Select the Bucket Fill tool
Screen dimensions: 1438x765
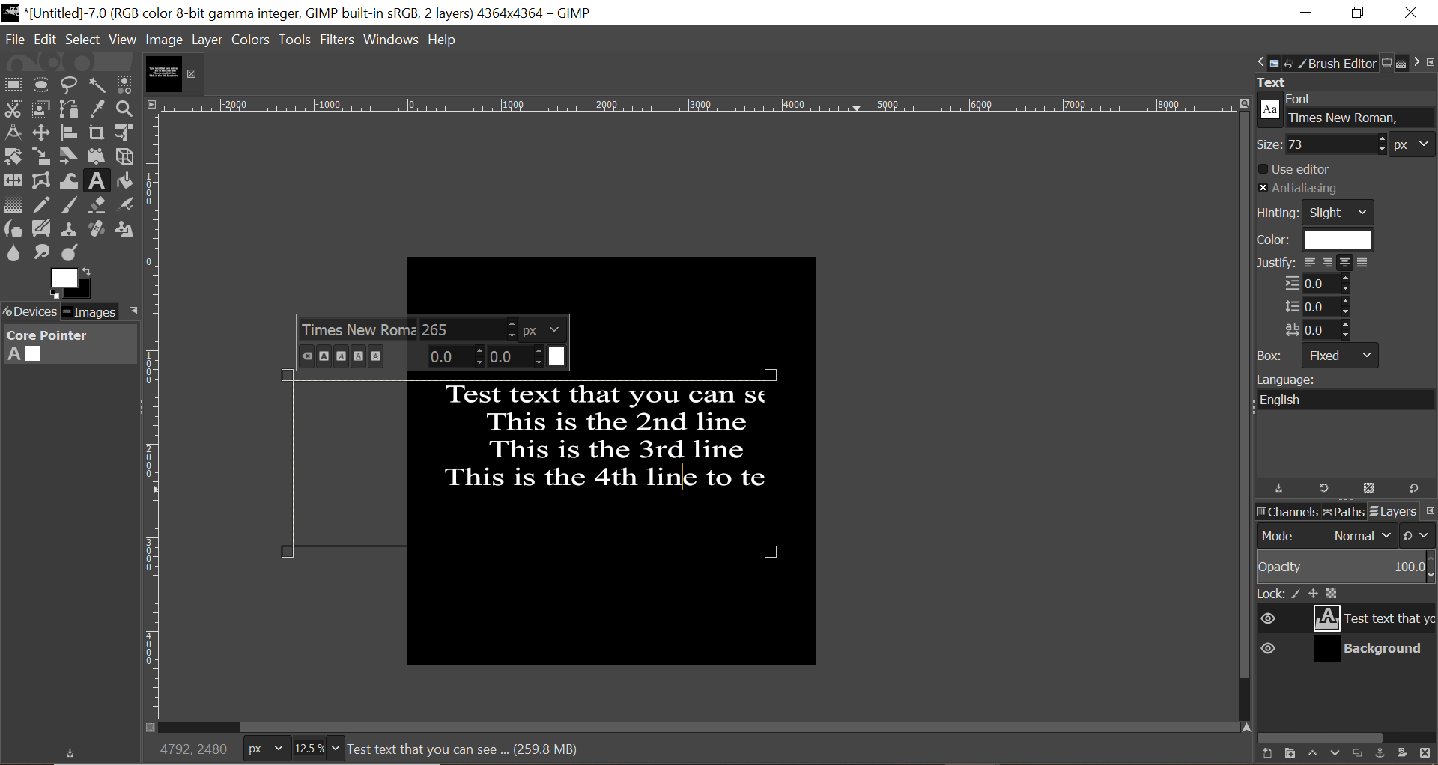click(124, 182)
